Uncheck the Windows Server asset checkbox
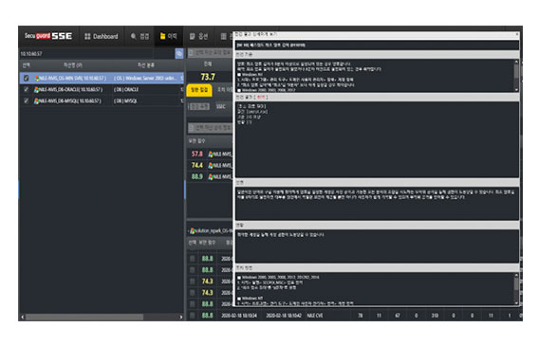 coord(27,79)
